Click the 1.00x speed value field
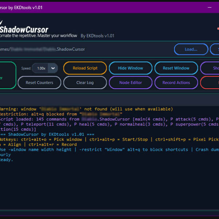 pos(40,68)
